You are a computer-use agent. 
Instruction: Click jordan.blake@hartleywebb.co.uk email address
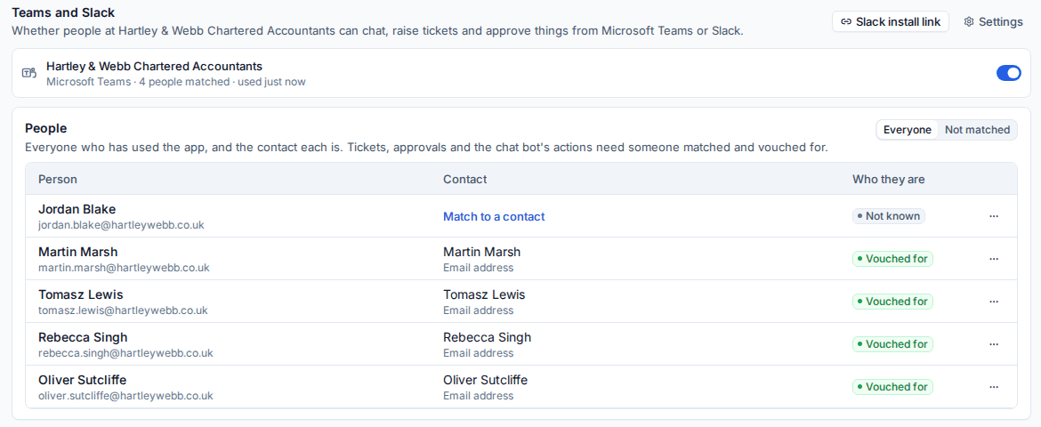pyautogui.click(x=122, y=225)
